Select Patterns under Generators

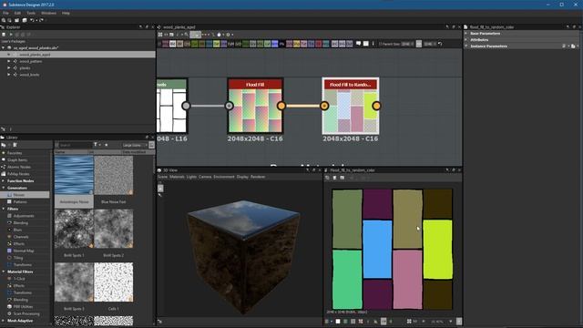(20, 202)
